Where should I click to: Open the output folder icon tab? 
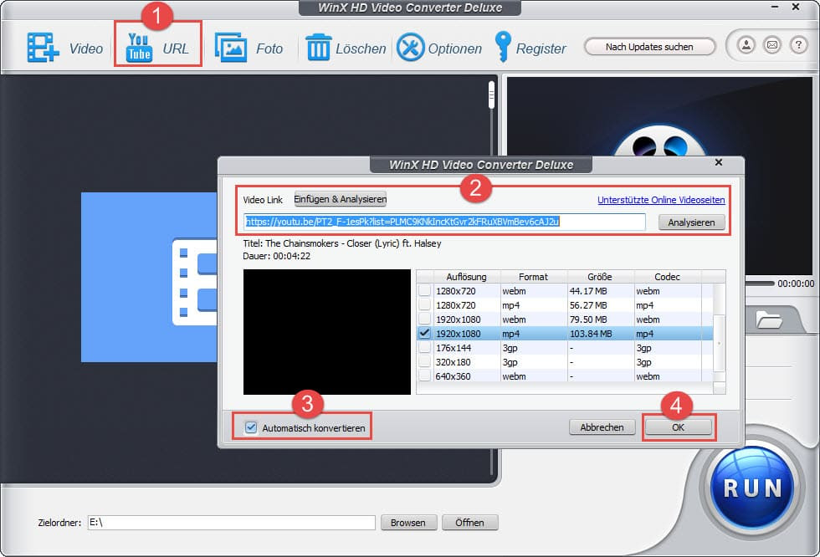click(769, 319)
